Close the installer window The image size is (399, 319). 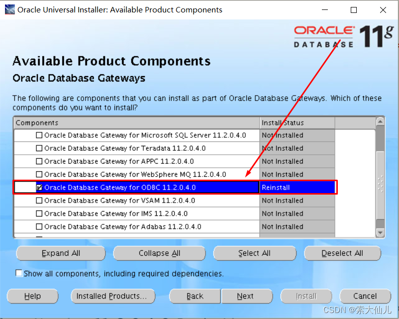383,10
